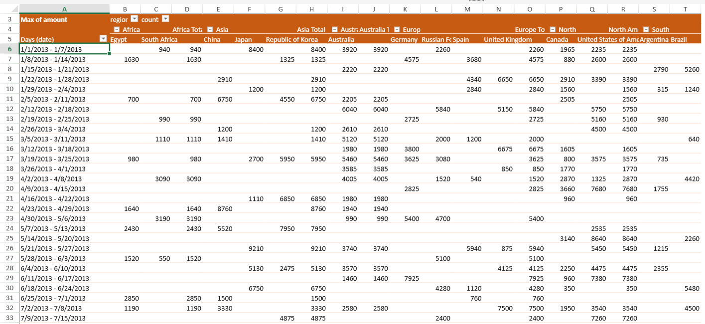Open the country field filter dropdown
Screen dimensions: 705x324
165,19
